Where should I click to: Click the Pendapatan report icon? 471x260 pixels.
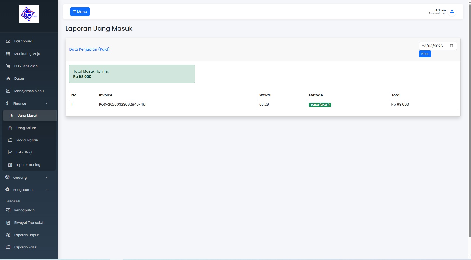pos(8,210)
